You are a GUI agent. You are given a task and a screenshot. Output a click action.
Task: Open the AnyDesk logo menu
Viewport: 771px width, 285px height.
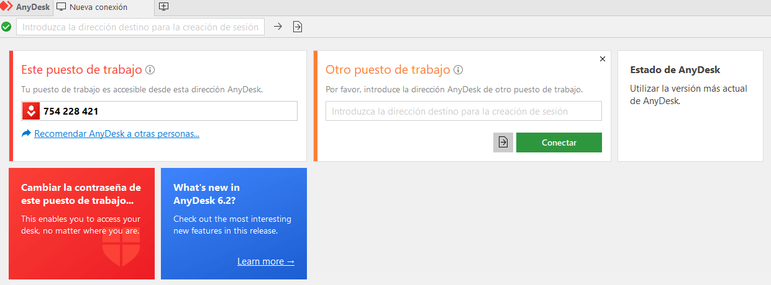point(25,7)
